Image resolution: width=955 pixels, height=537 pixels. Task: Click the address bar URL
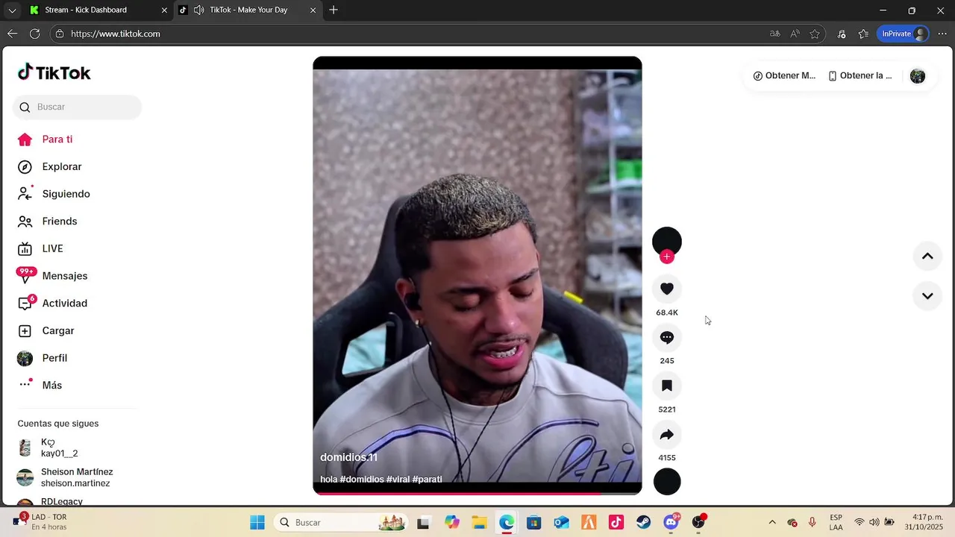click(116, 34)
